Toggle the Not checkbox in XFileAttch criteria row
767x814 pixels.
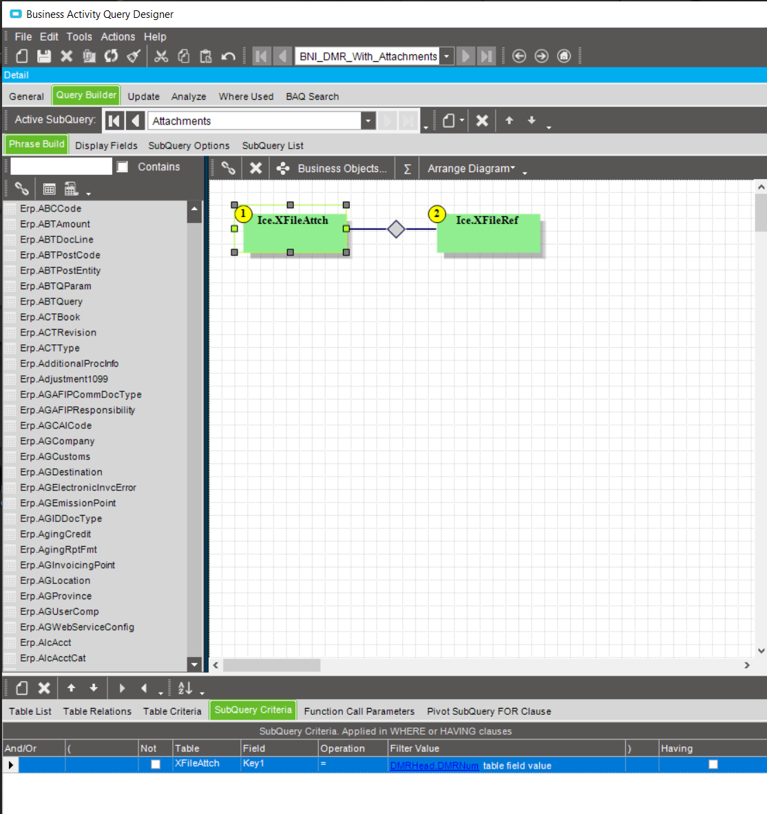(x=155, y=764)
